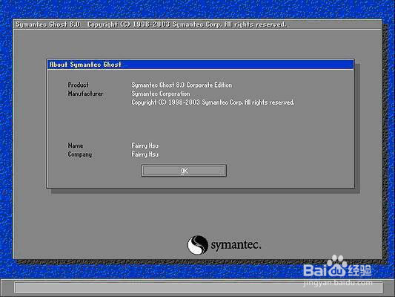Click the 'symantec.' wordmark text

pyautogui.click(x=236, y=245)
